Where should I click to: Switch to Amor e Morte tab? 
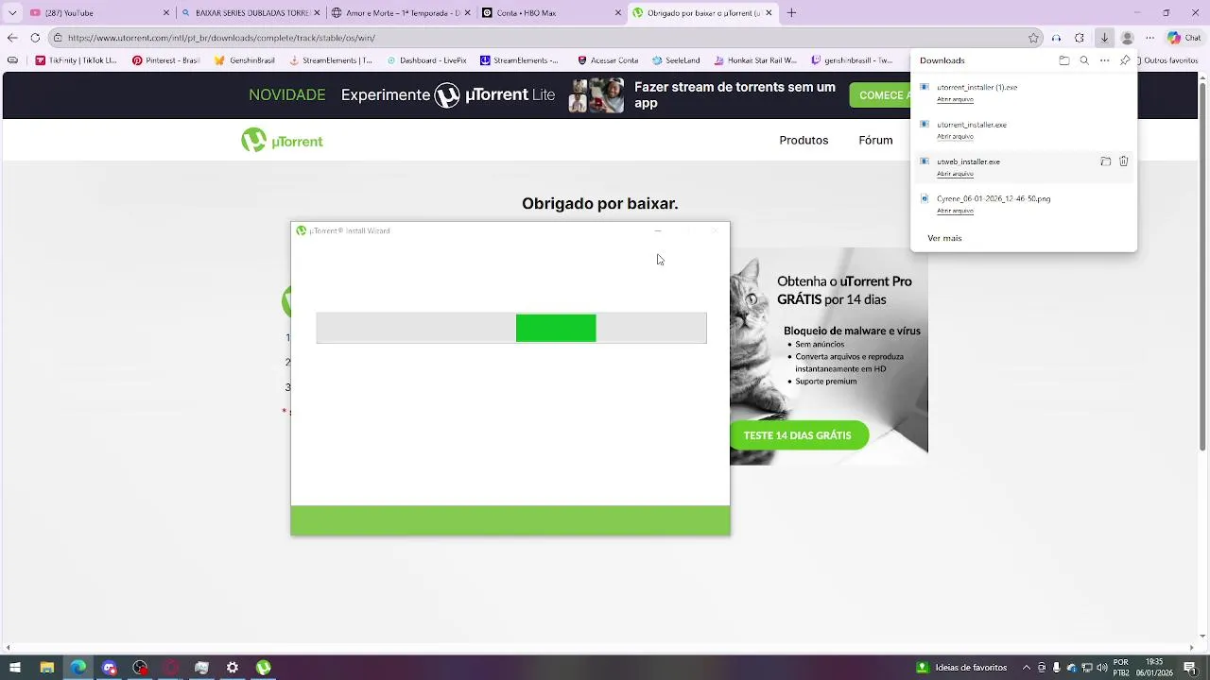tap(400, 13)
